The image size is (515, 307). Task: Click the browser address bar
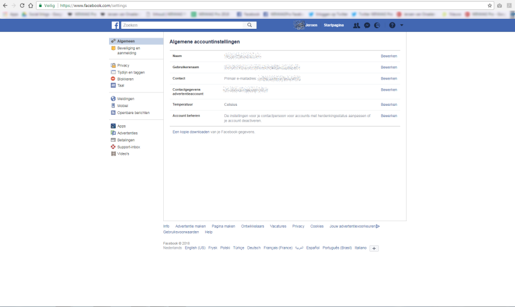266,5
